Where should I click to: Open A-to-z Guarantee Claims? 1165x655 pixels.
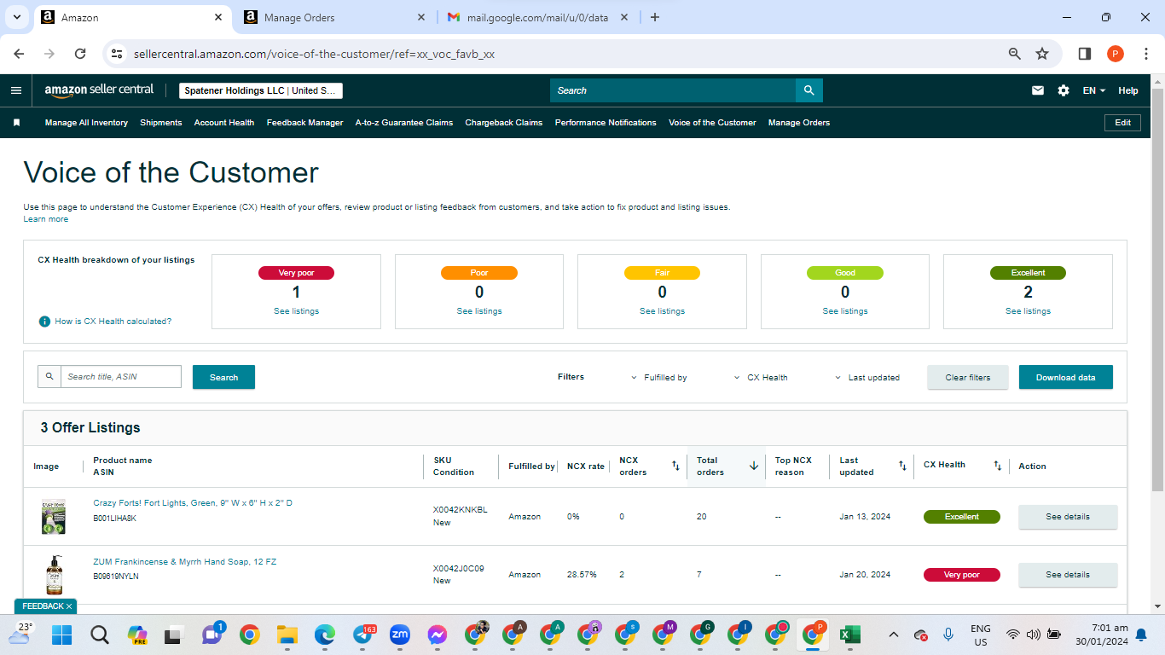tap(404, 123)
